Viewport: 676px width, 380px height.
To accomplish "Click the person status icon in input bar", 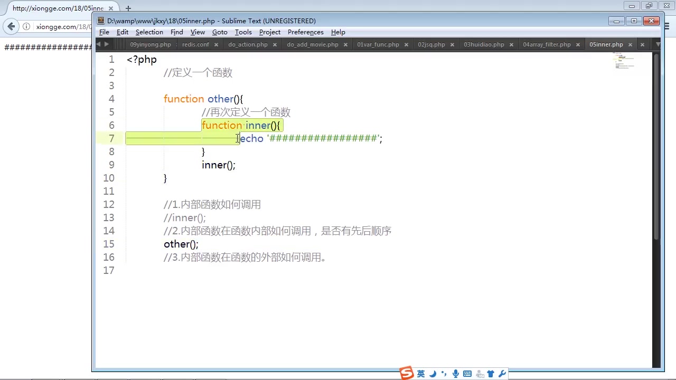I will click(480, 373).
